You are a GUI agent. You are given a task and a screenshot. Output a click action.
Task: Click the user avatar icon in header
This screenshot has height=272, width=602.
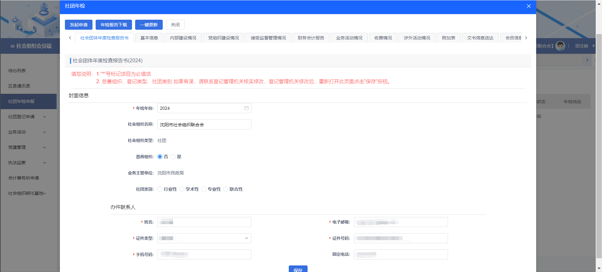(560, 46)
